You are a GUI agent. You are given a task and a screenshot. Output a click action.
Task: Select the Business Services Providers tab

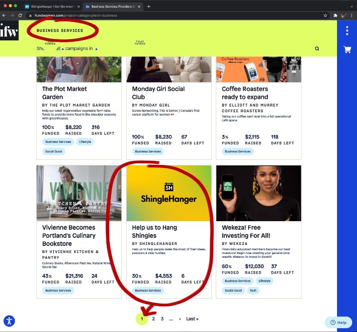tap(113, 7)
